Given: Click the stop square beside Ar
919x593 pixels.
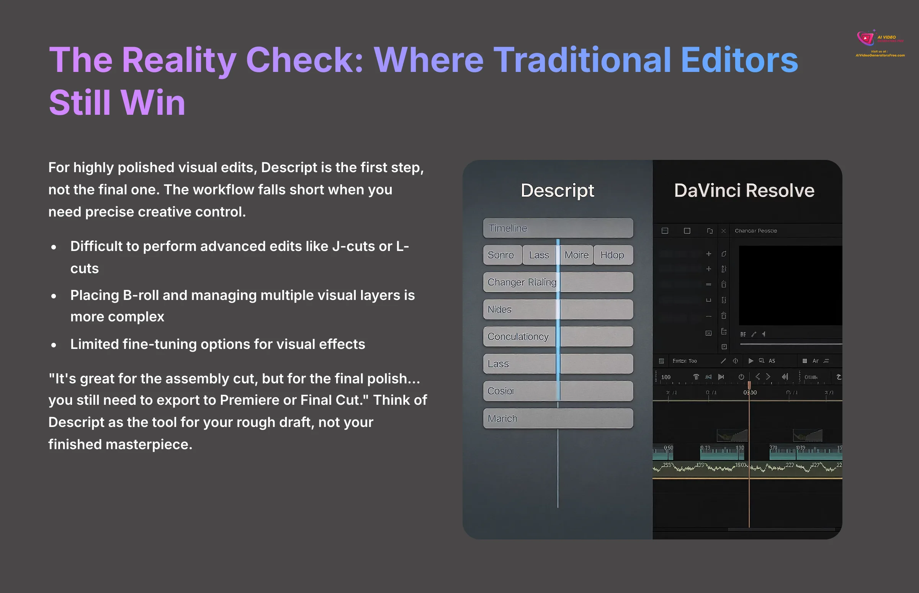Looking at the screenshot, I should point(805,361).
